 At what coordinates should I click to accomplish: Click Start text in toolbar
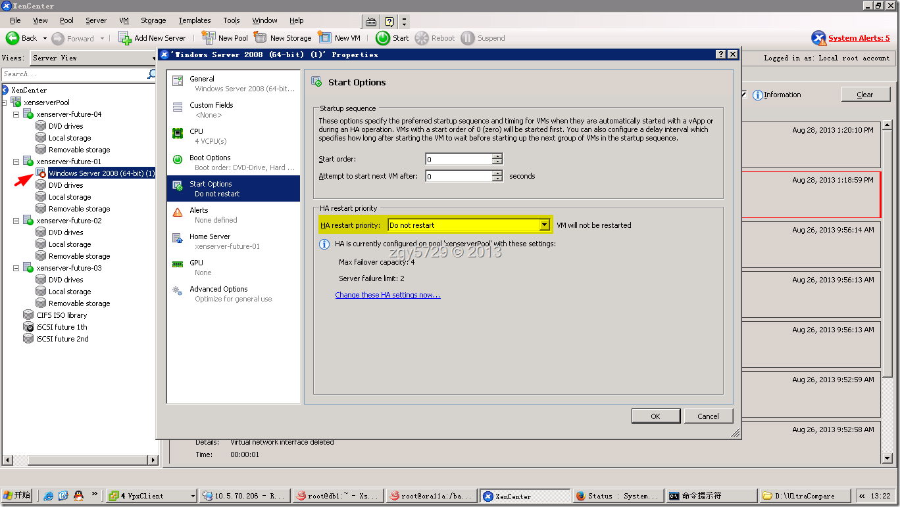401,38
